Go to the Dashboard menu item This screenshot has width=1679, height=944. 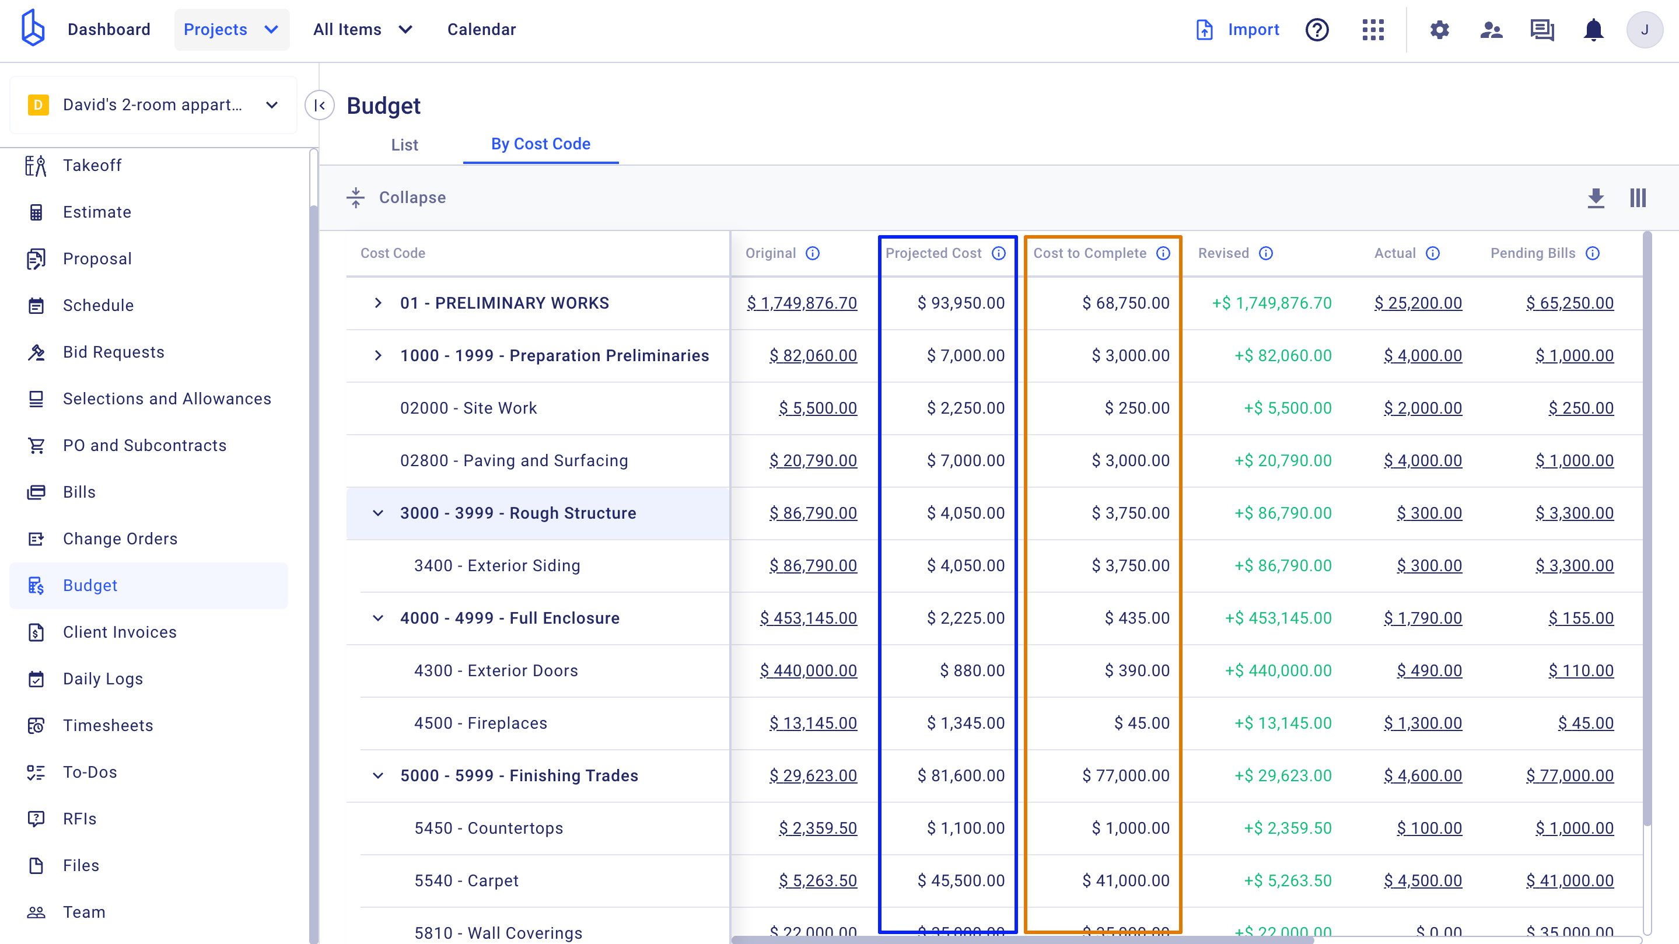109,29
